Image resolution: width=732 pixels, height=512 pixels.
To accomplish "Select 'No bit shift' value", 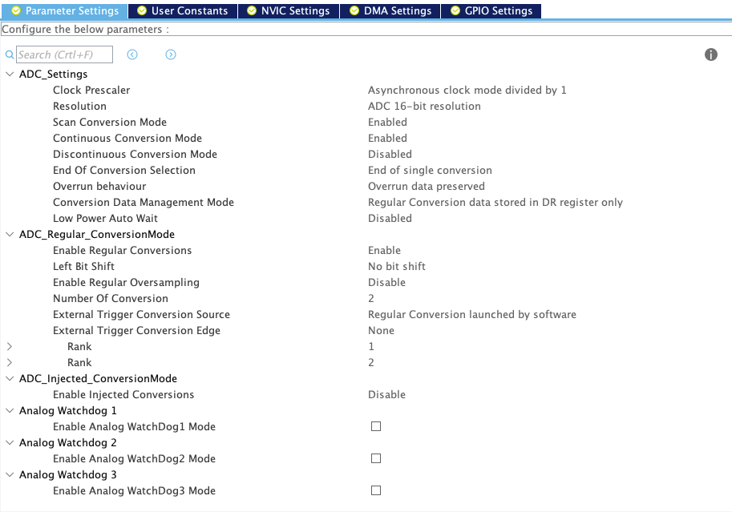I will [396, 267].
